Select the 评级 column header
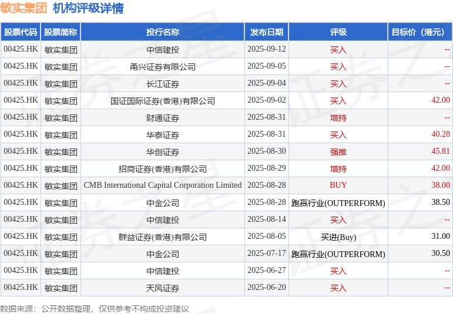 (338, 32)
